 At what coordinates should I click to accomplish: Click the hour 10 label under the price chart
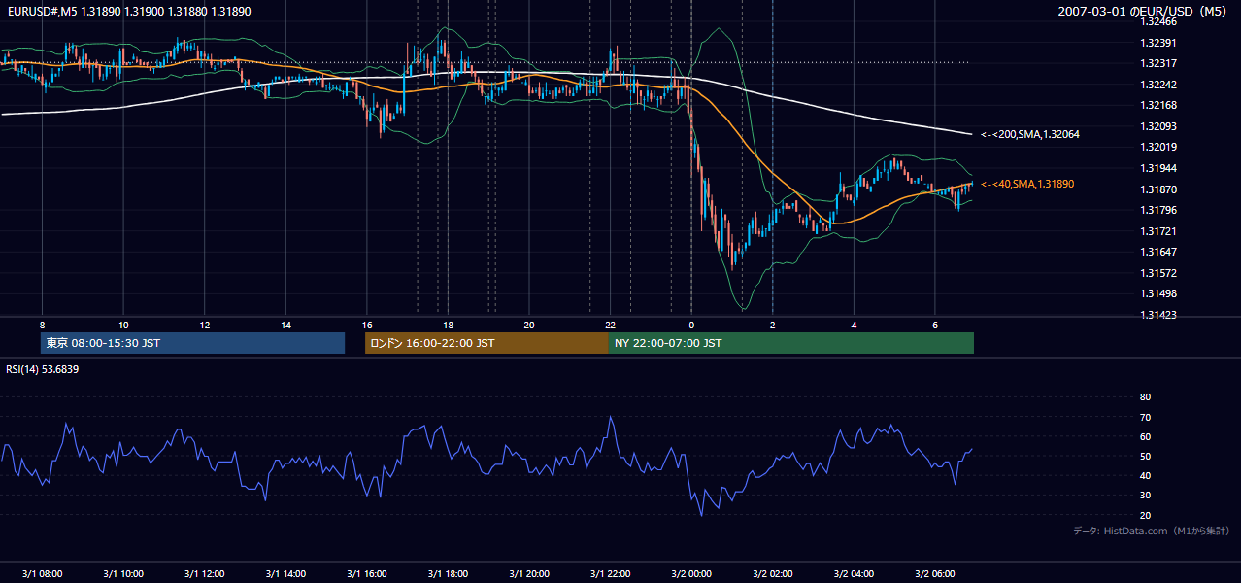coord(123,325)
